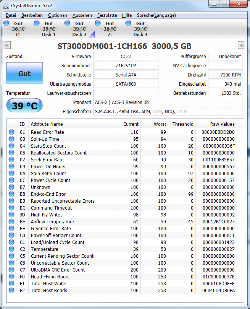The image size is (250, 309).
Task: Select Disk 1 status orb
Action: [x=37, y=23]
